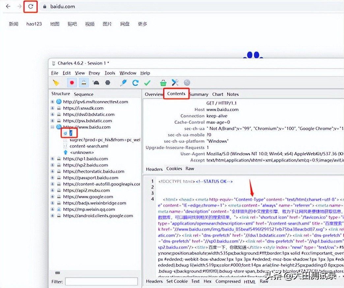
Task: Expand the https://sp2.baidu.com node
Action: (x=52, y=165)
